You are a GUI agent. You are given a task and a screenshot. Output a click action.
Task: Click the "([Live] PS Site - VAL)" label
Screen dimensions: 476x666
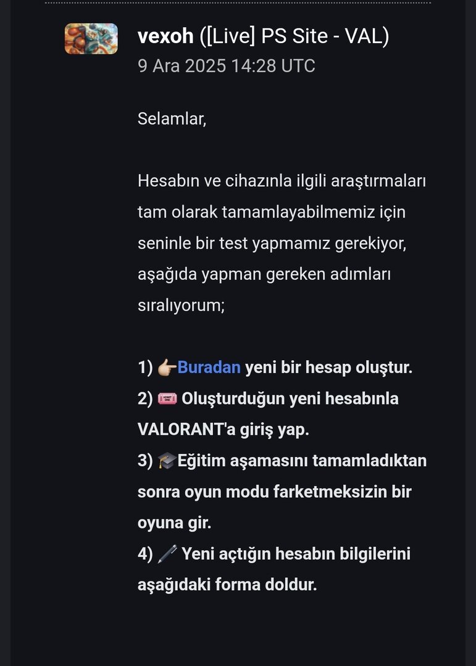pyautogui.click(x=294, y=36)
